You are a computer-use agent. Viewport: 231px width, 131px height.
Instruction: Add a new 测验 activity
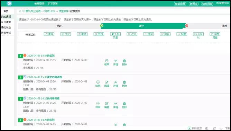(x=165, y=34)
